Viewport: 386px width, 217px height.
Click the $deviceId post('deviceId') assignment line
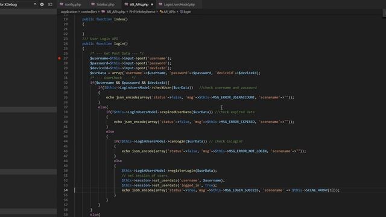click(x=130, y=68)
